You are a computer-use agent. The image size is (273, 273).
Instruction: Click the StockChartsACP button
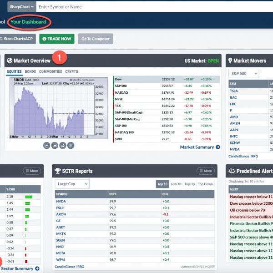coord(17,39)
